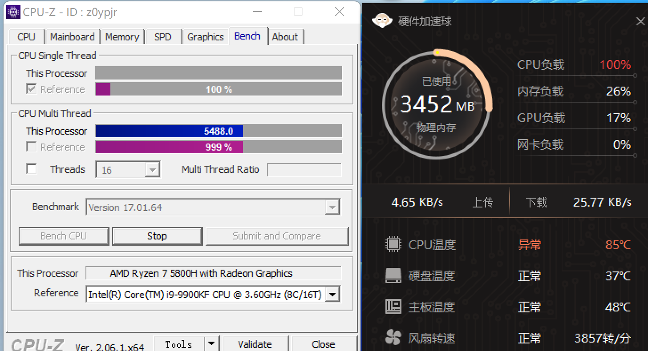Click the Multi Thread Ratio field
The height and width of the screenshot is (351, 648).
click(304, 170)
